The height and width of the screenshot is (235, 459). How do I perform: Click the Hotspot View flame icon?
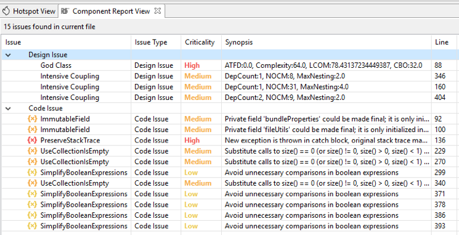pyautogui.click(x=6, y=12)
